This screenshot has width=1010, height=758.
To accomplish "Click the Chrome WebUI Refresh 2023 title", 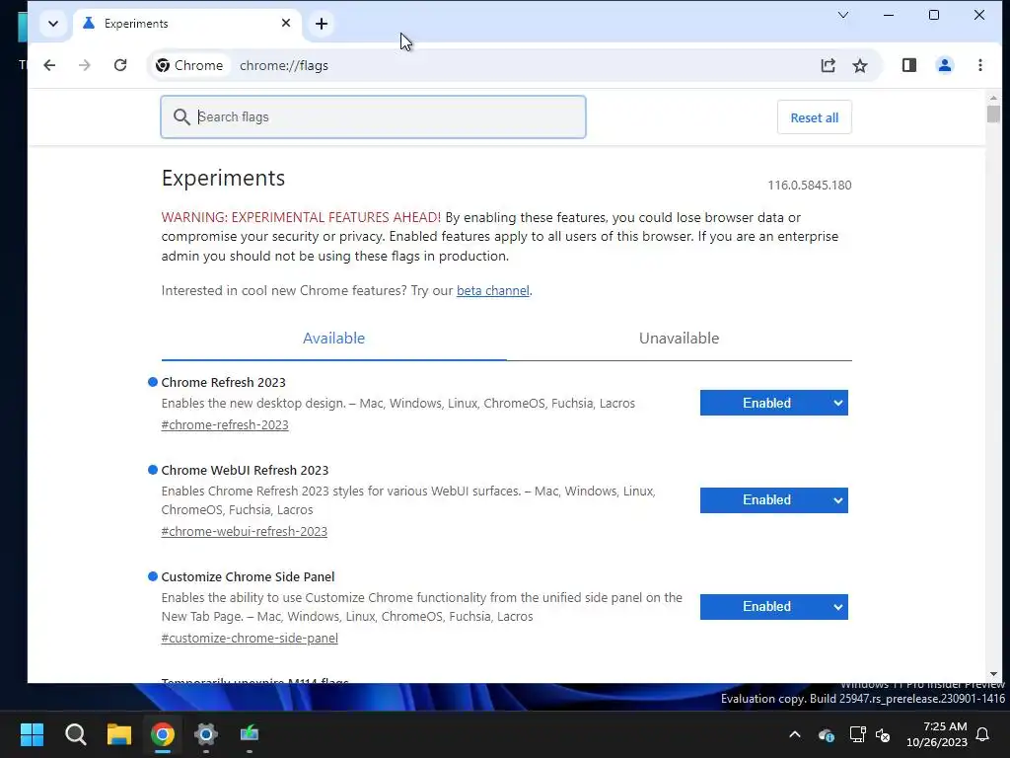I will point(245,470).
